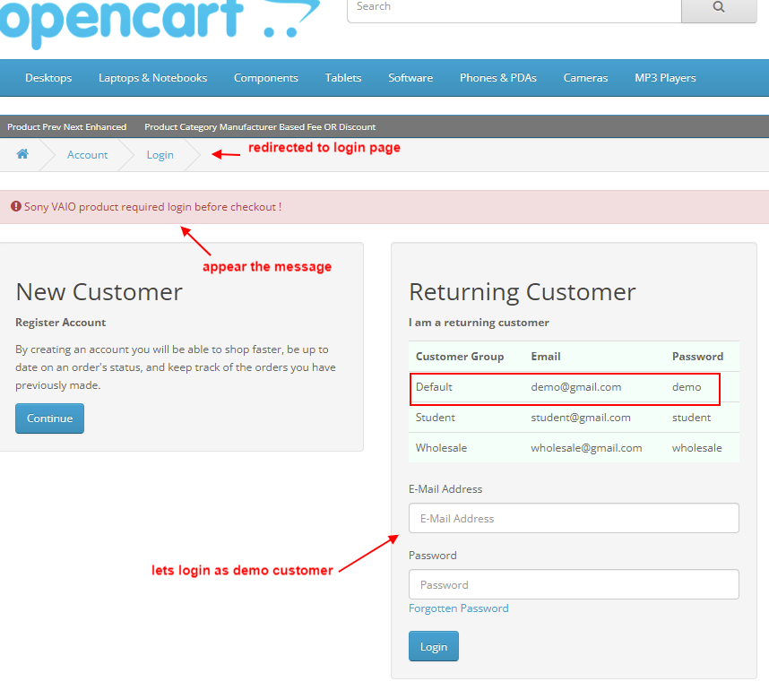Image resolution: width=769 pixels, height=690 pixels.
Task: Click the Email column header
Action: (546, 357)
